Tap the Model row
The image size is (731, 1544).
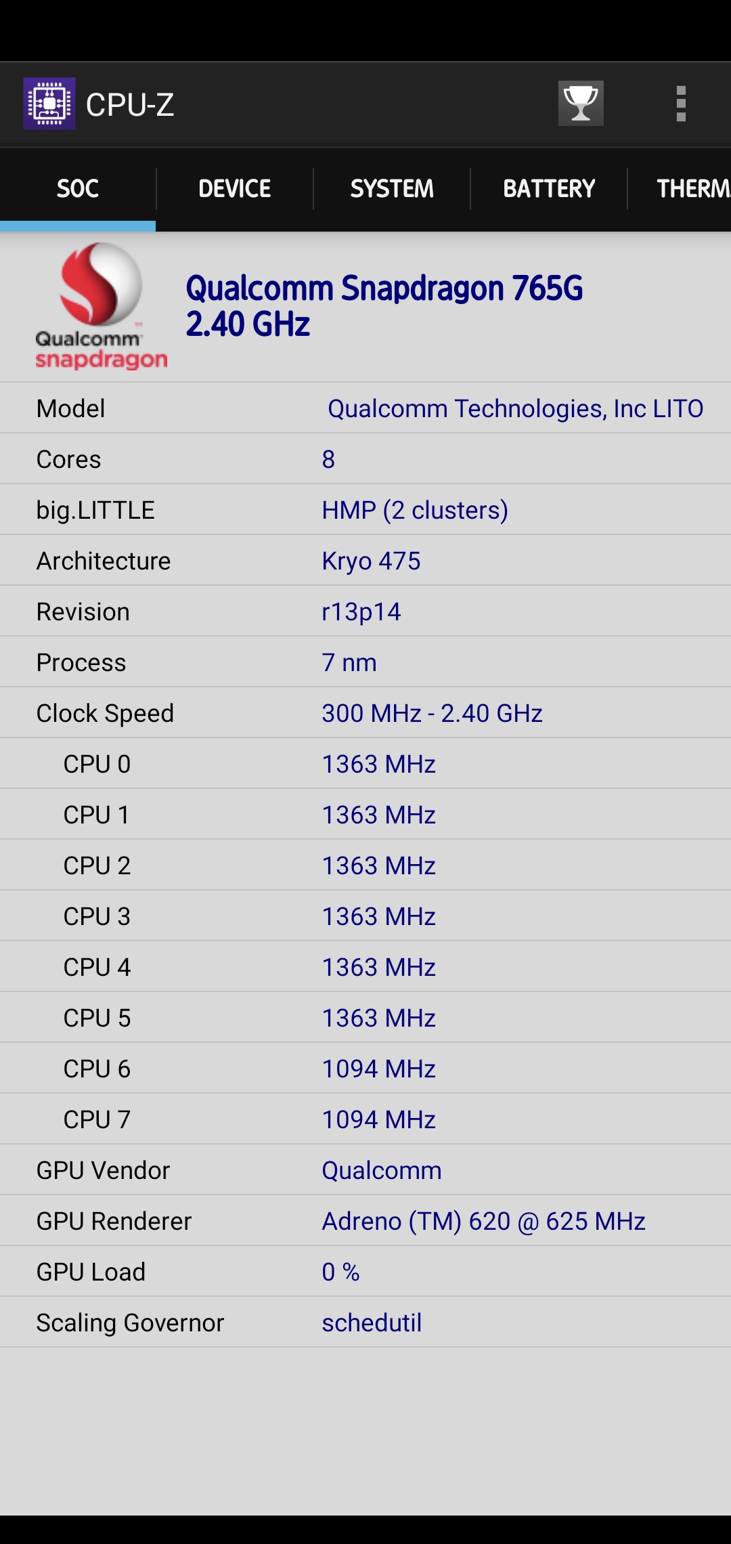pyautogui.click(x=365, y=408)
